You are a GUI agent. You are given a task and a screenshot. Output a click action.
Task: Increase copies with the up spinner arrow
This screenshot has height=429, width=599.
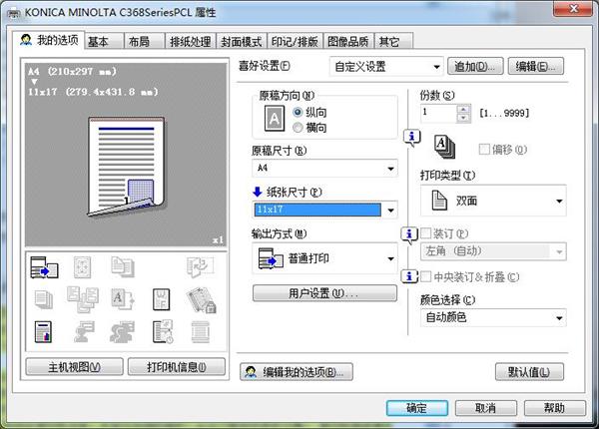tap(463, 109)
